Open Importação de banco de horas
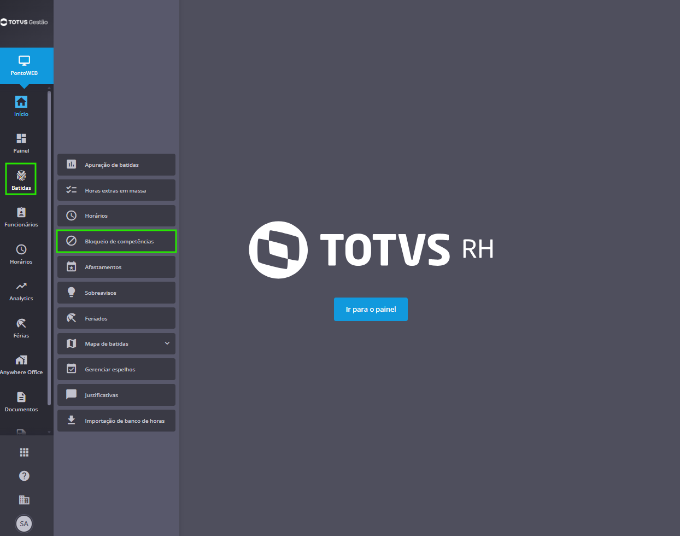The image size is (680, 536). 116,421
